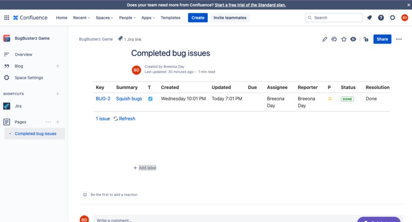Screen dimensions: 412x222
Task: Close the top promotional banner
Action: 408,5
